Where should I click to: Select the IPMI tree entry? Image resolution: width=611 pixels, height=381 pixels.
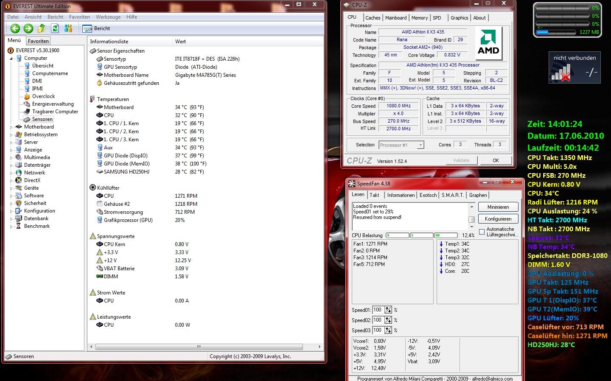tap(37, 89)
